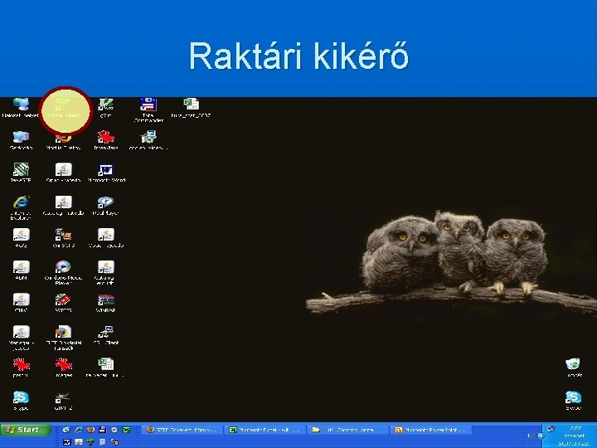Switch to the folder window taskbar button
This screenshot has width=597, height=448.
coord(348,430)
